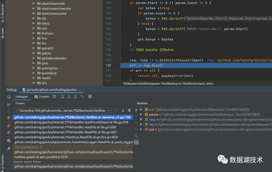Select runtime.goexit asm_amd64.s:1373 frame

73,157
